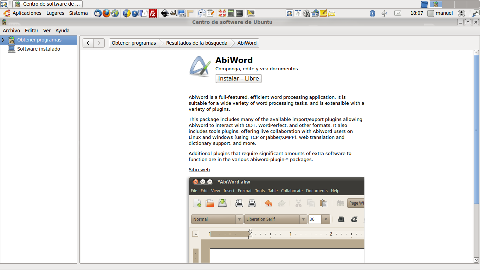Open the volume control in the panel

[384, 13]
